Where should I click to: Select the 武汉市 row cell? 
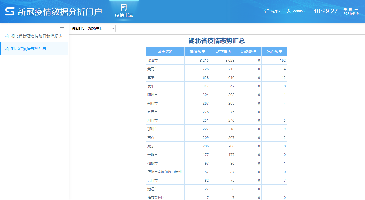coord(153,61)
